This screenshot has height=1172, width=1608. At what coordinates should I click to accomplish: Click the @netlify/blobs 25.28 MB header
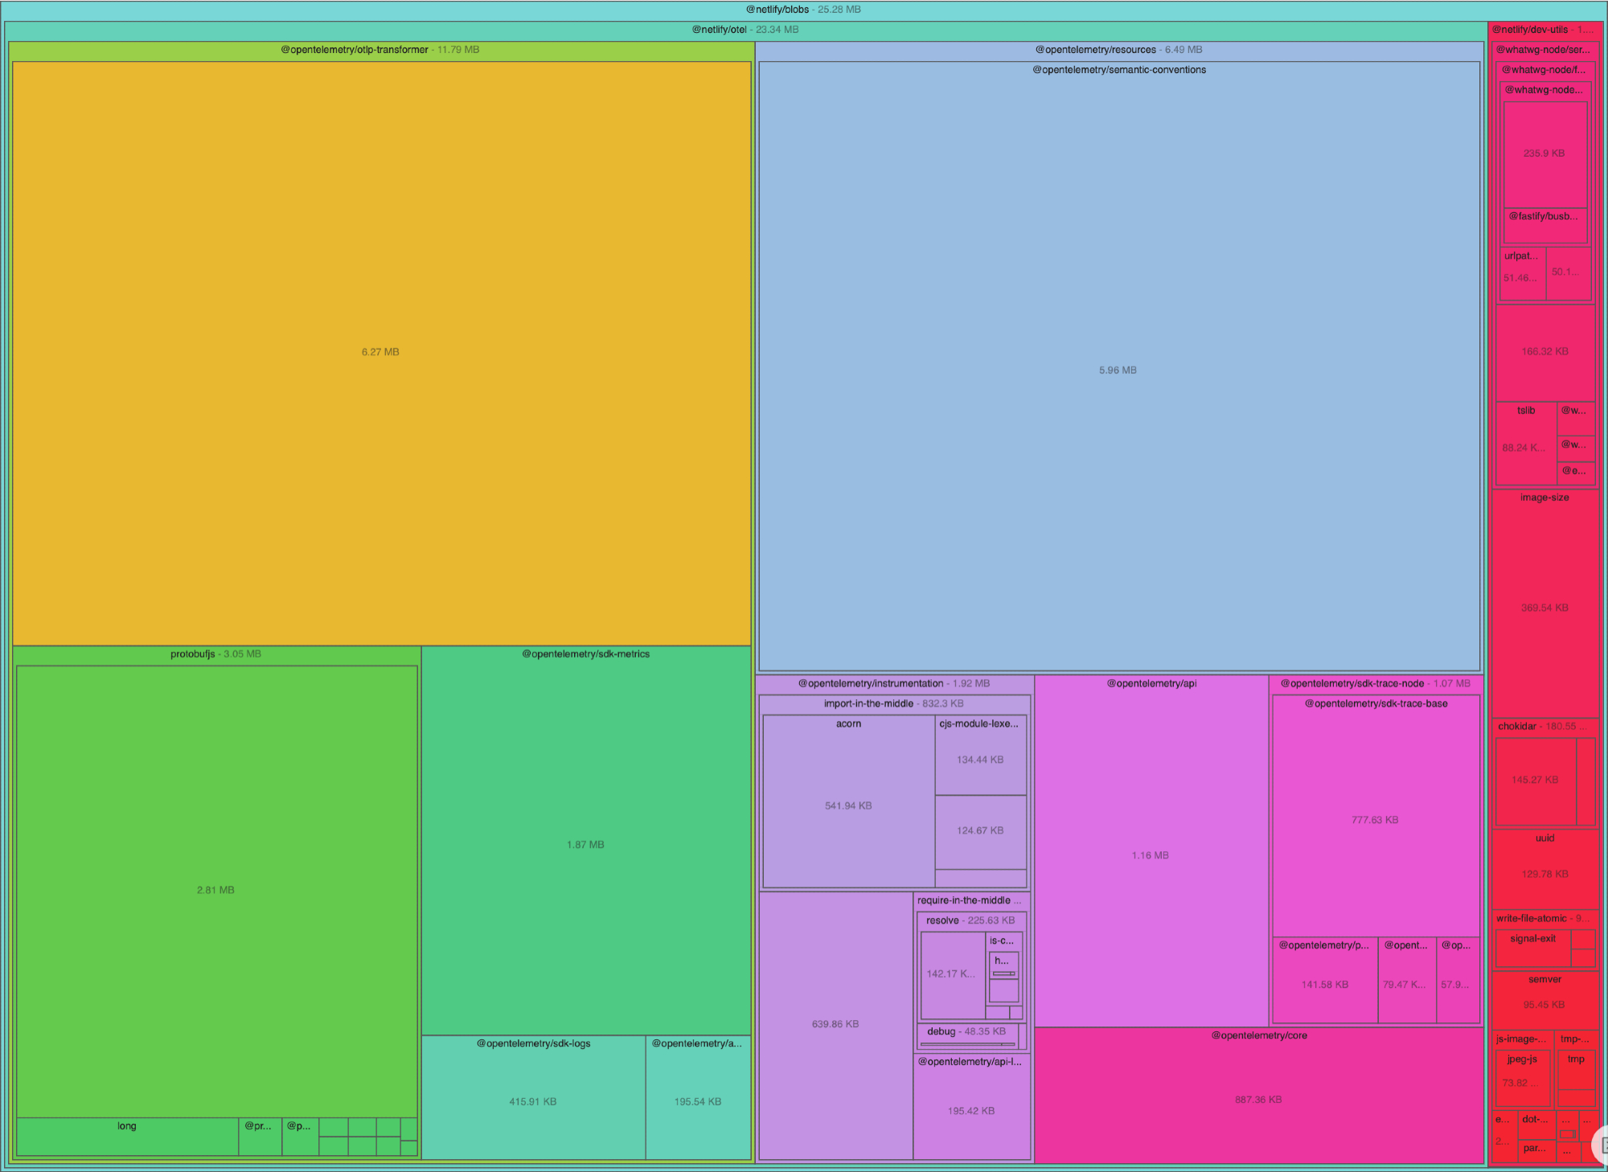802,10
